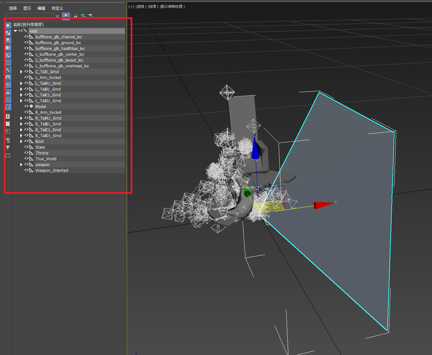432x355 pixels.
Task: Click the viewport label [透视]
Action: pos(141,6)
